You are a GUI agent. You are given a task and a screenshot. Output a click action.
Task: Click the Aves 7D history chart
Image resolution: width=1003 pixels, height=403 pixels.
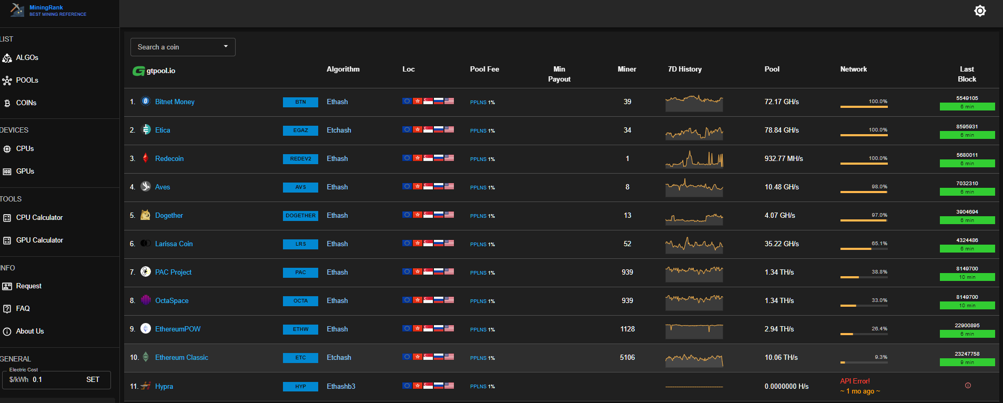click(694, 187)
